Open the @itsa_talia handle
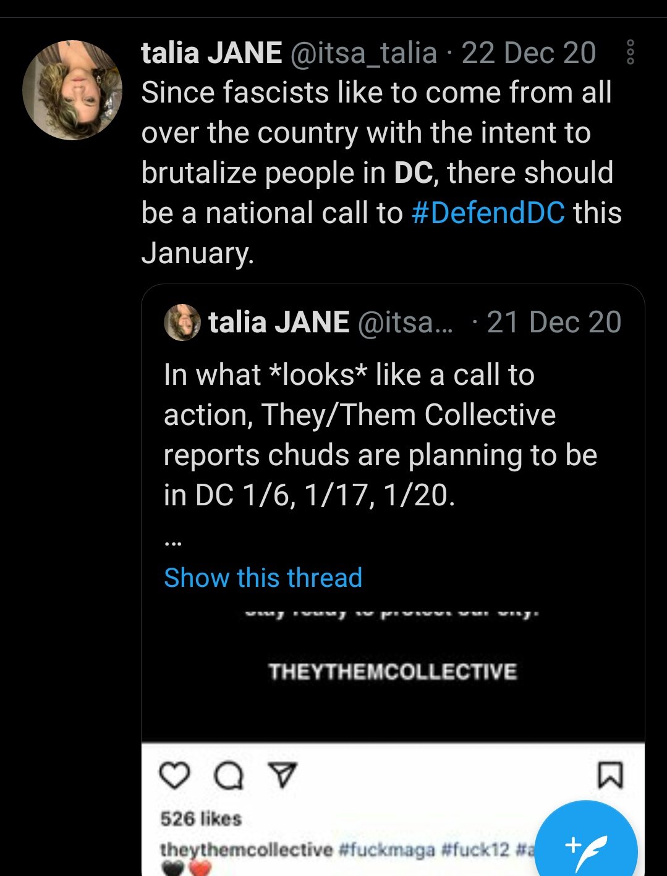The image size is (667, 876). coord(363,53)
